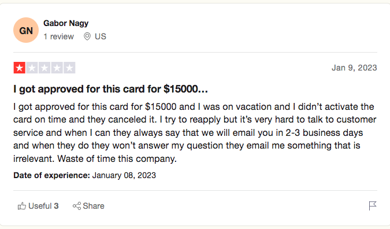The image size is (390, 229).
Task: Click the third gray star
Action: pyautogui.click(x=44, y=68)
